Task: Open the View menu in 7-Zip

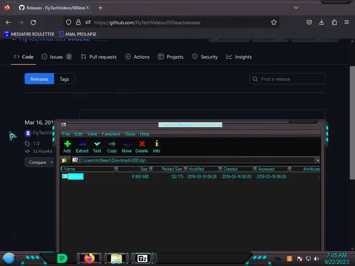Action: (92, 134)
